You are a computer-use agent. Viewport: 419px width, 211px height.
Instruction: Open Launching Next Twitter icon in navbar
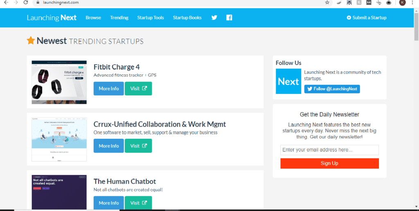click(x=214, y=18)
